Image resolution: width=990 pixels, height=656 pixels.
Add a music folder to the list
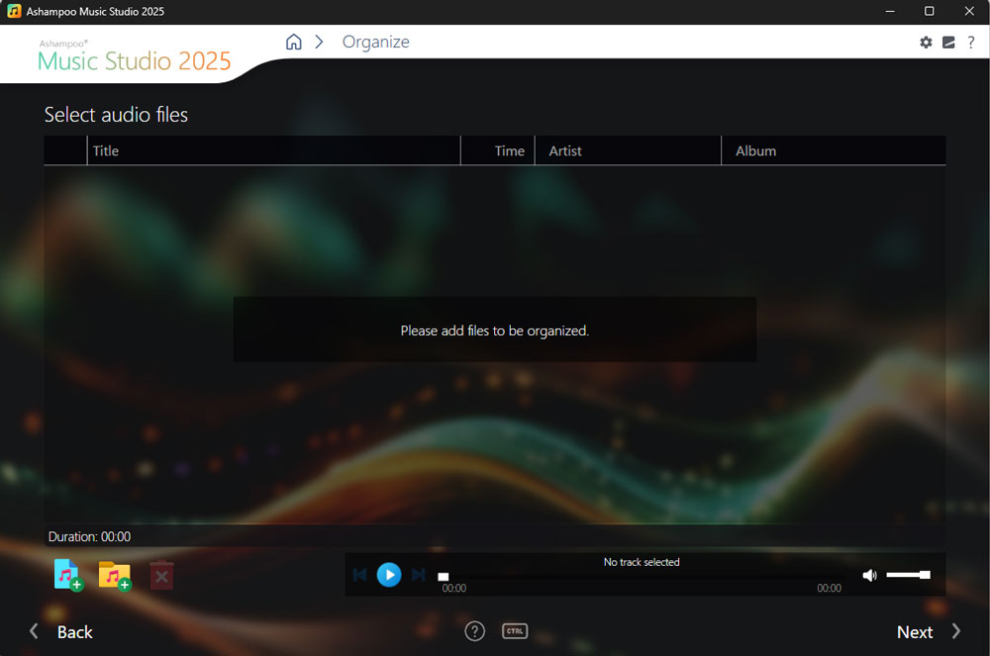click(115, 575)
